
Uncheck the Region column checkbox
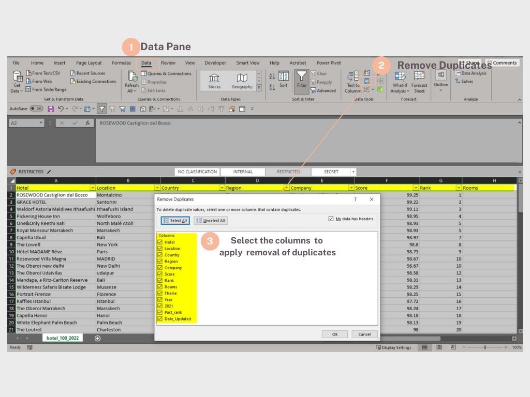click(x=160, y=261)
